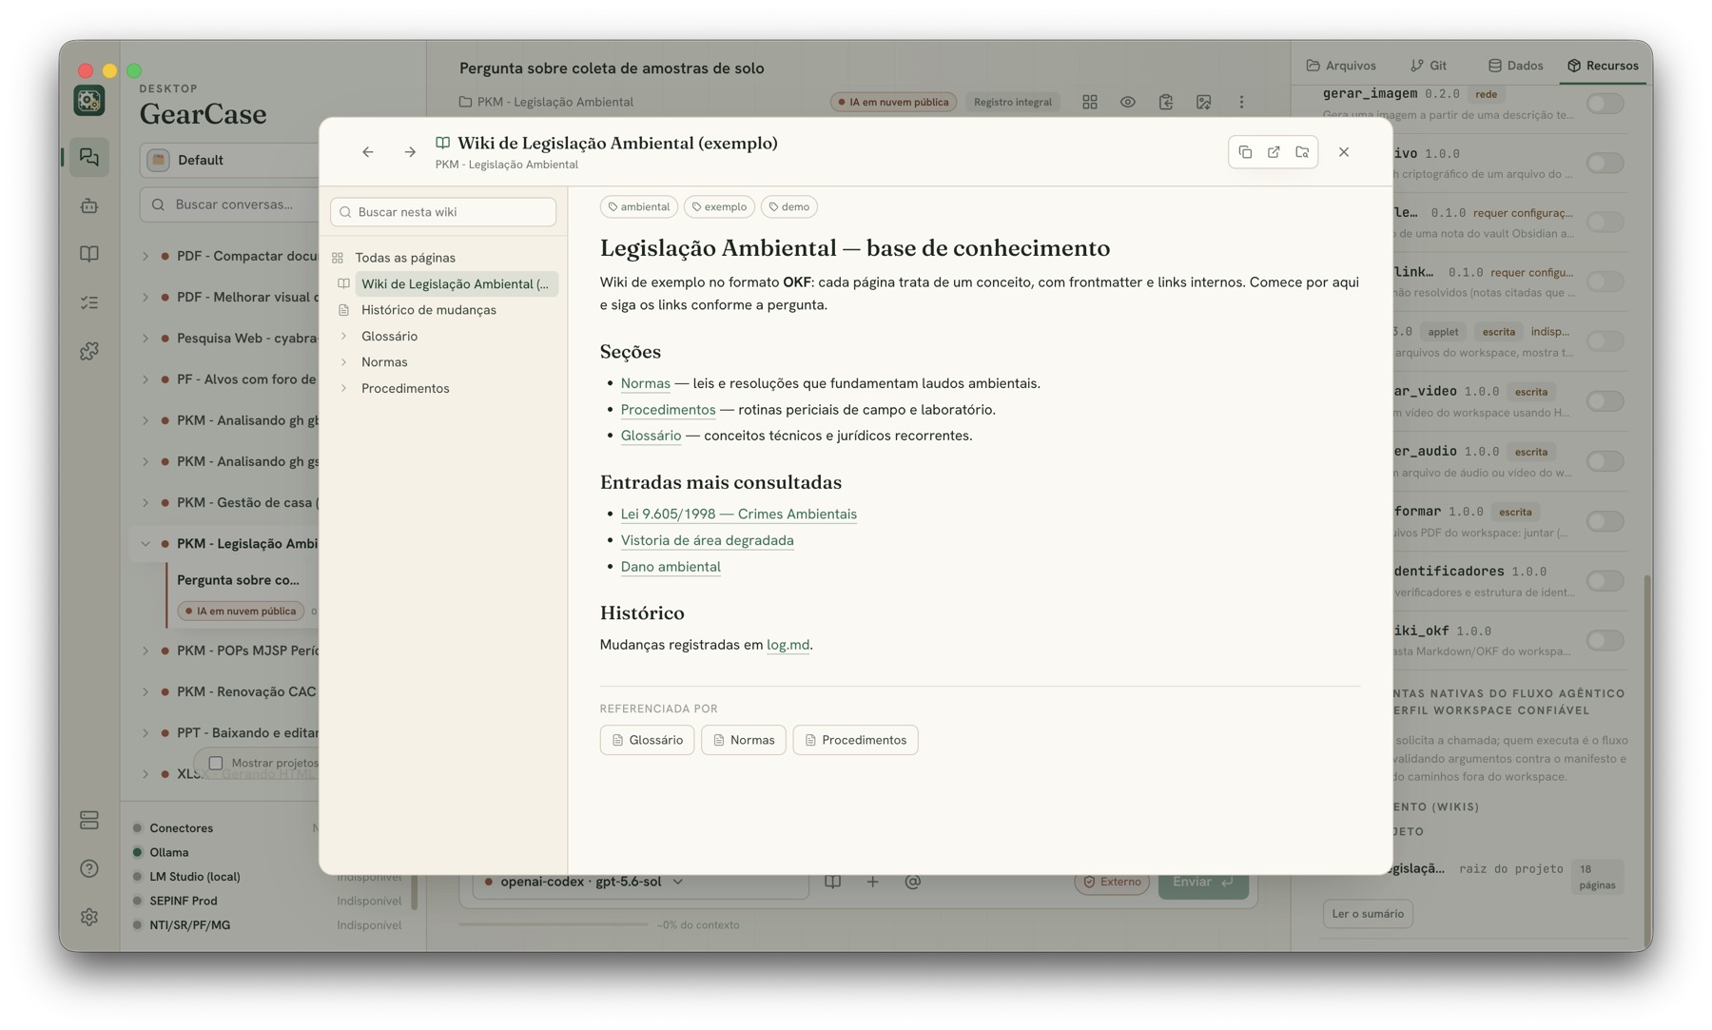Click the plus icon in the composer bar
Screen dimensions: 1712x1030
(872, 882)
